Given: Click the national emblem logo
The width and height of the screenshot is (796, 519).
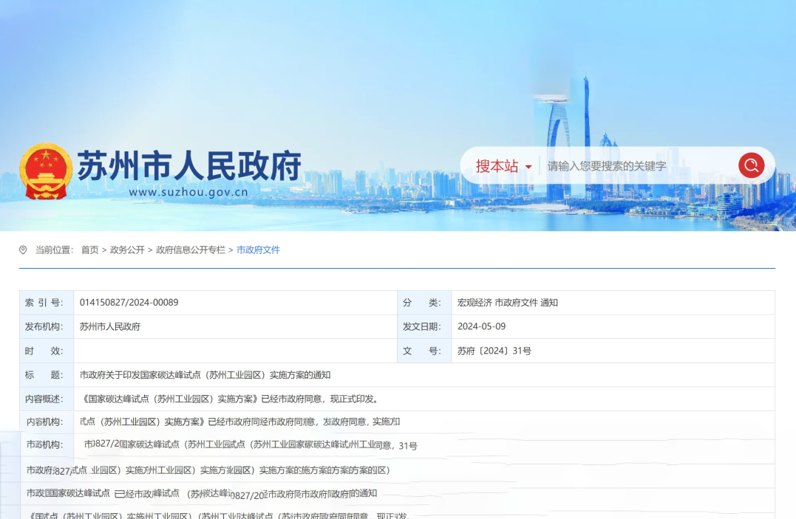Looking at the screenshot, I should (46, 171).
